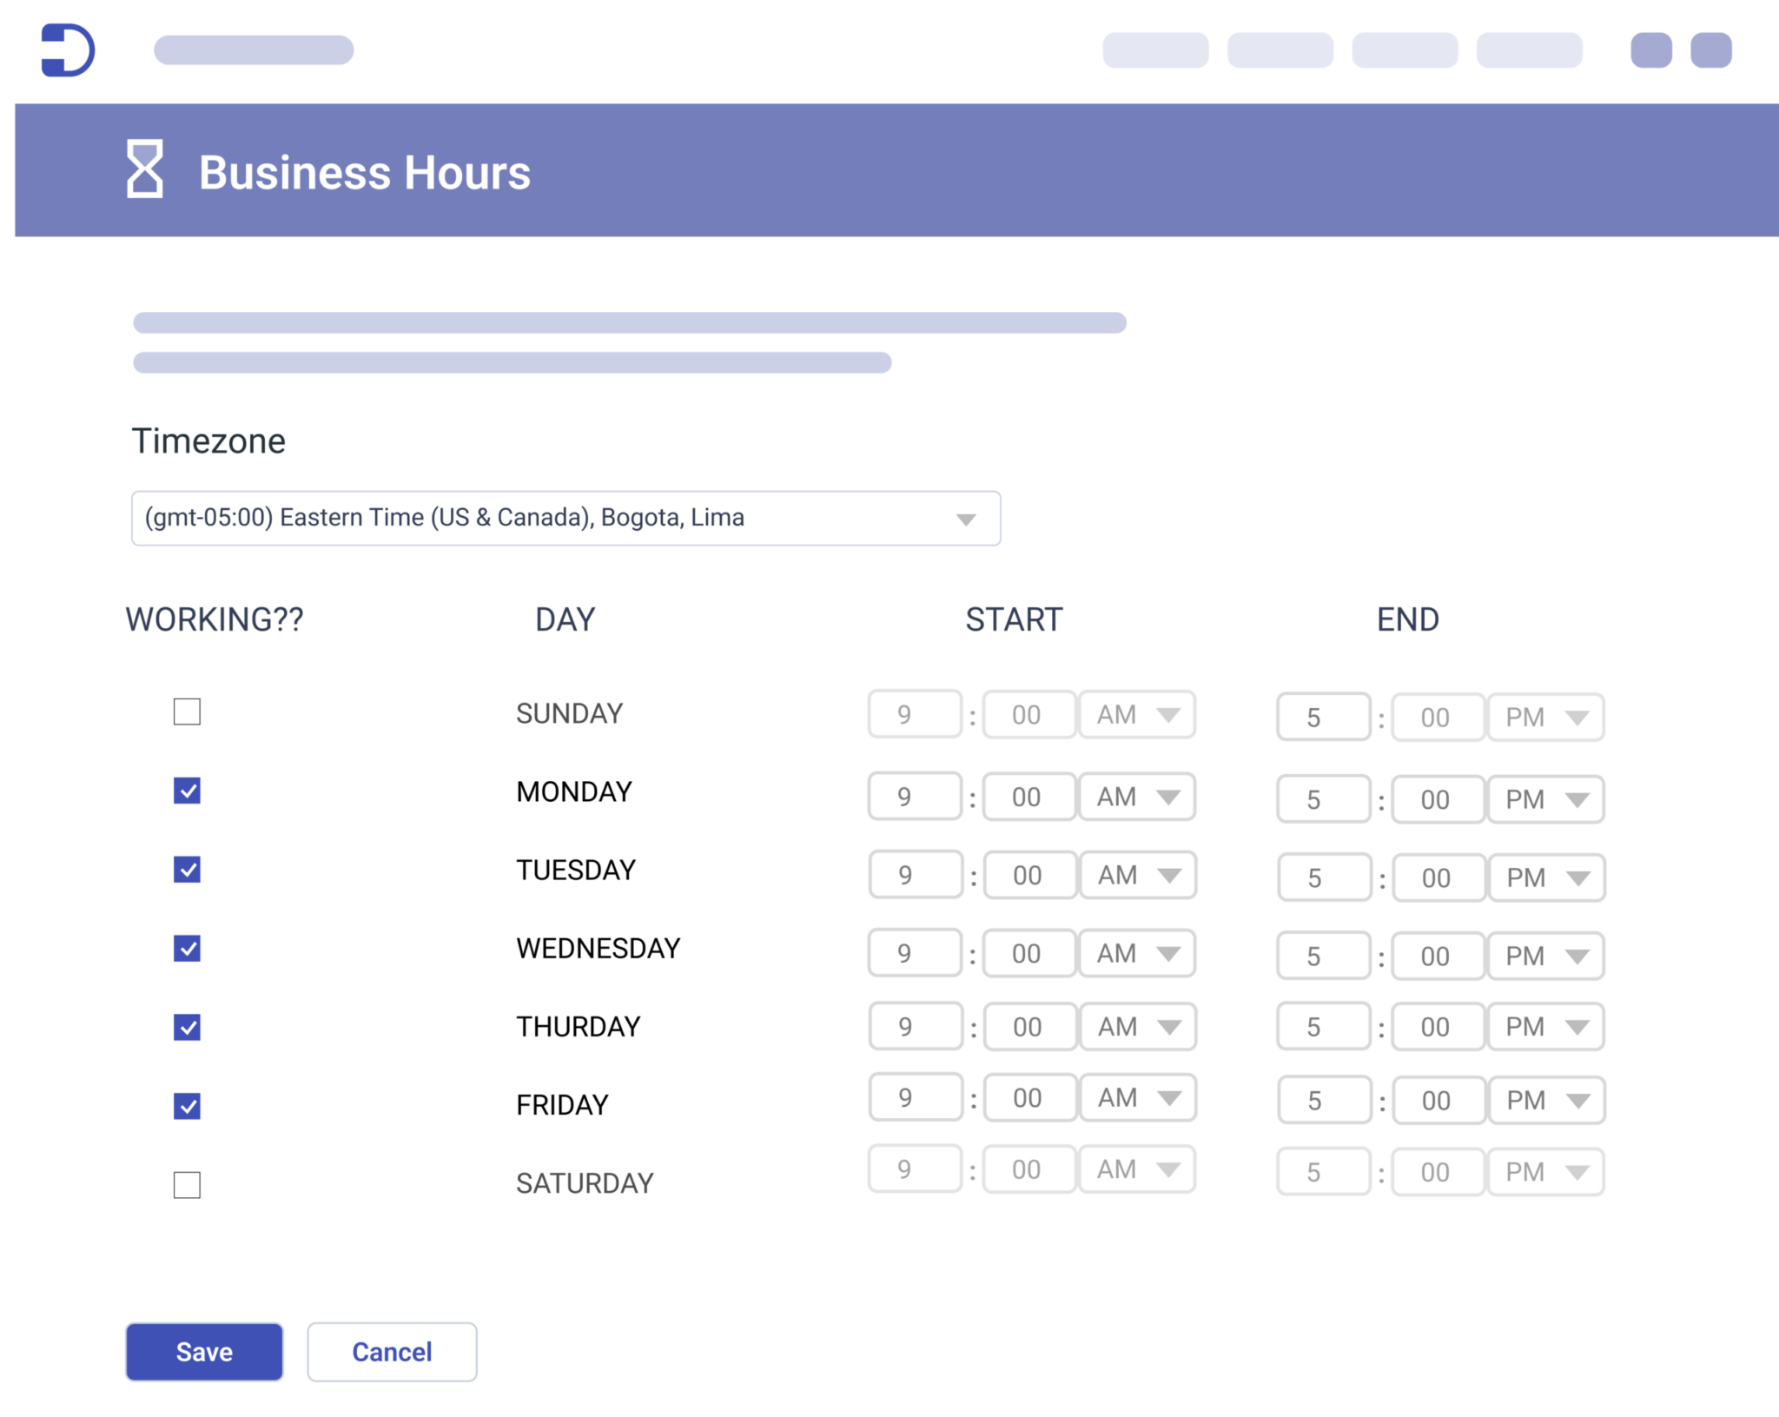Screen dimensions: 1779x1417
Task: Uncheck the Friday working checkbox
Action: 186,1104
